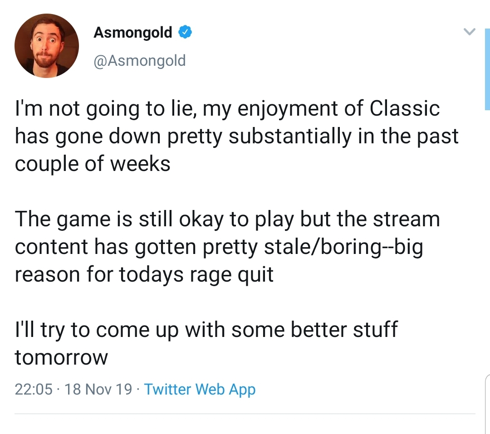Click the 22:05 tweet timestamp
Viewport: 490px width, 434px height.
coord(34,389)
